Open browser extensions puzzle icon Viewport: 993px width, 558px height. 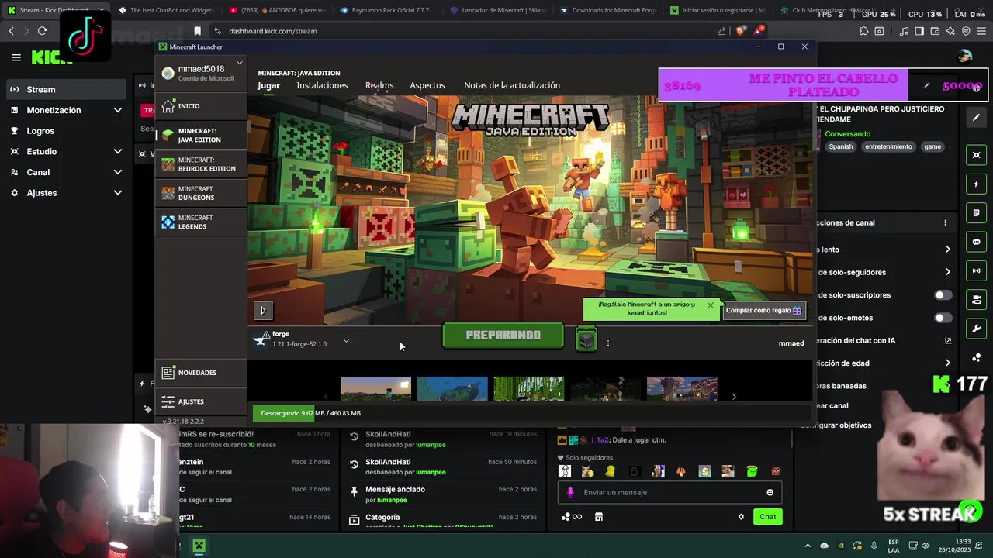(863, 31)
